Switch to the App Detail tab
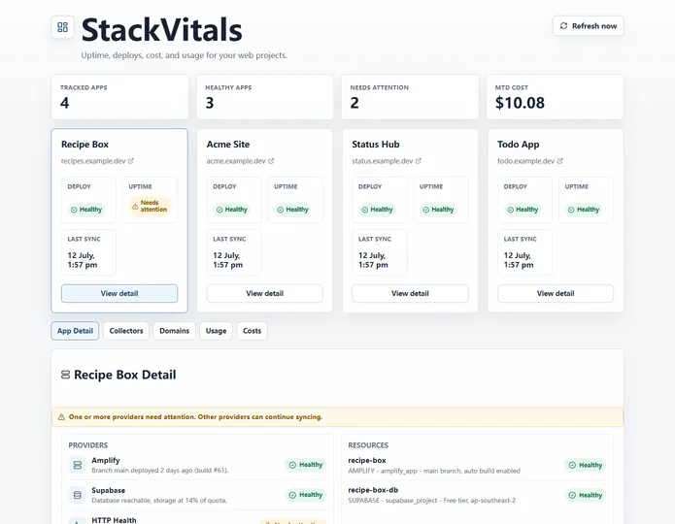 point(75,331)
